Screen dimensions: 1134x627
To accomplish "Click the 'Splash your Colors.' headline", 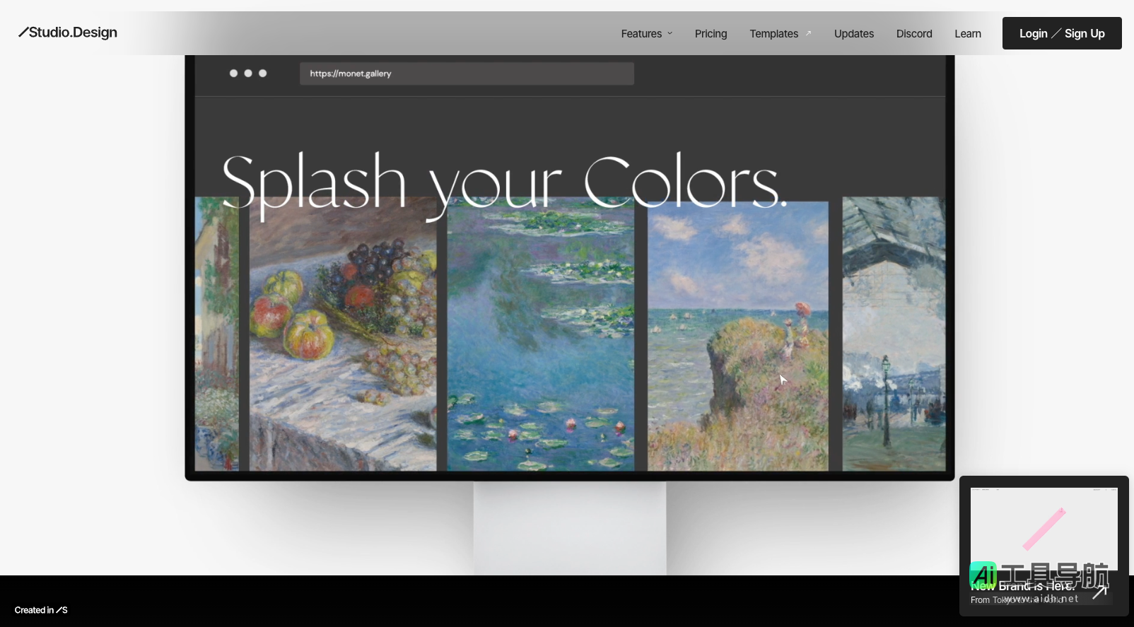I will pos(503,182).
